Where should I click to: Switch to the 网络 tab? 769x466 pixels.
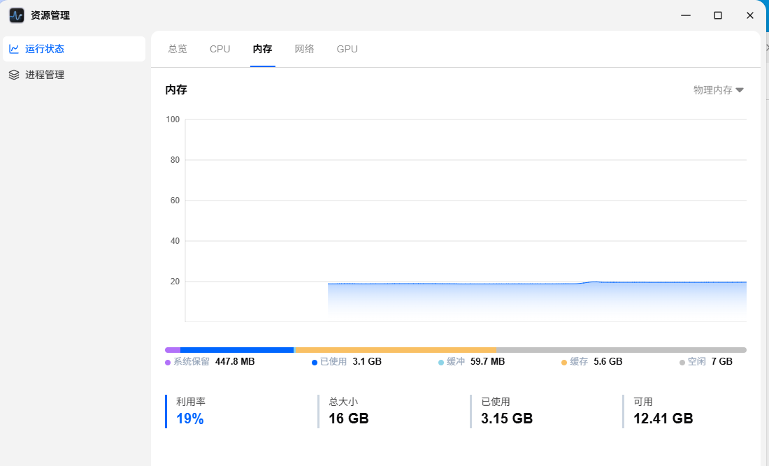[304, 49]
